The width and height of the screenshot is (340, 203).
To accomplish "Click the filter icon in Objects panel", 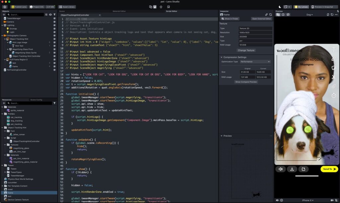I will coord(54,15).
